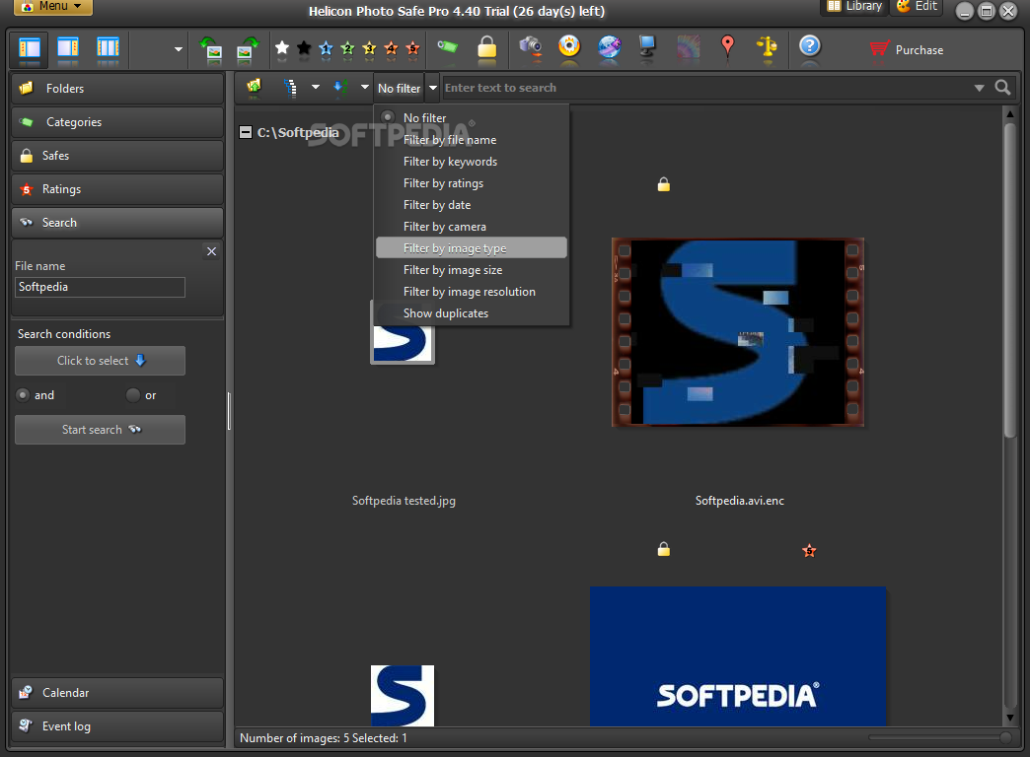The height and width of the screenshot is (757, 1030).
Task: Open dropdown arrow next to tree view icon
Action: click(316, 87)
